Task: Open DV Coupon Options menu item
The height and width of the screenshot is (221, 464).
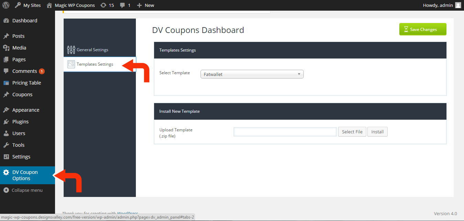Action: [28, 175]
